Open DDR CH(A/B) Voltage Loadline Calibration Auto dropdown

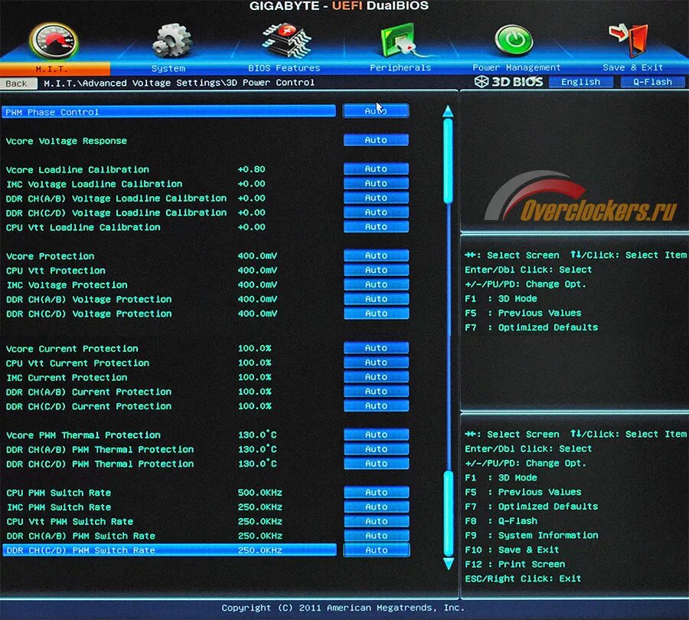[376, 198]
